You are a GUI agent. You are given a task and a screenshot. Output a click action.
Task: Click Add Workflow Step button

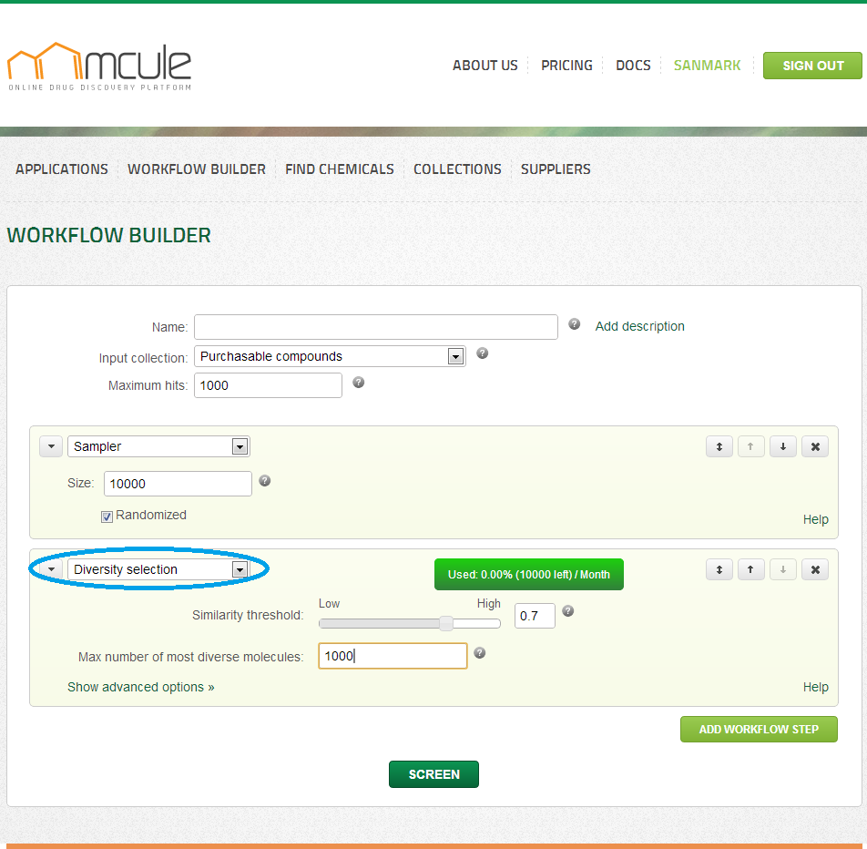(x=758, y=729)
